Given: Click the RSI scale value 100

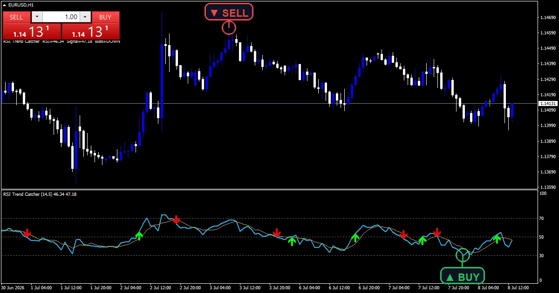Looking at the screenshot, I should 543,193.
